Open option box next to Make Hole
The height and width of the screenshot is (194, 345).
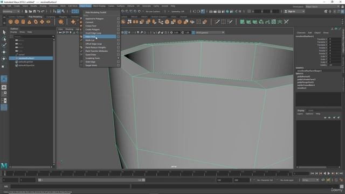pos(119,37)
